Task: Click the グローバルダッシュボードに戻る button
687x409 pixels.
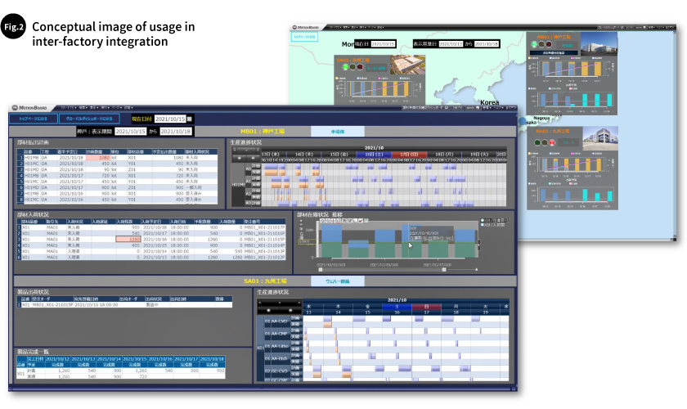Action: point(89,119)
